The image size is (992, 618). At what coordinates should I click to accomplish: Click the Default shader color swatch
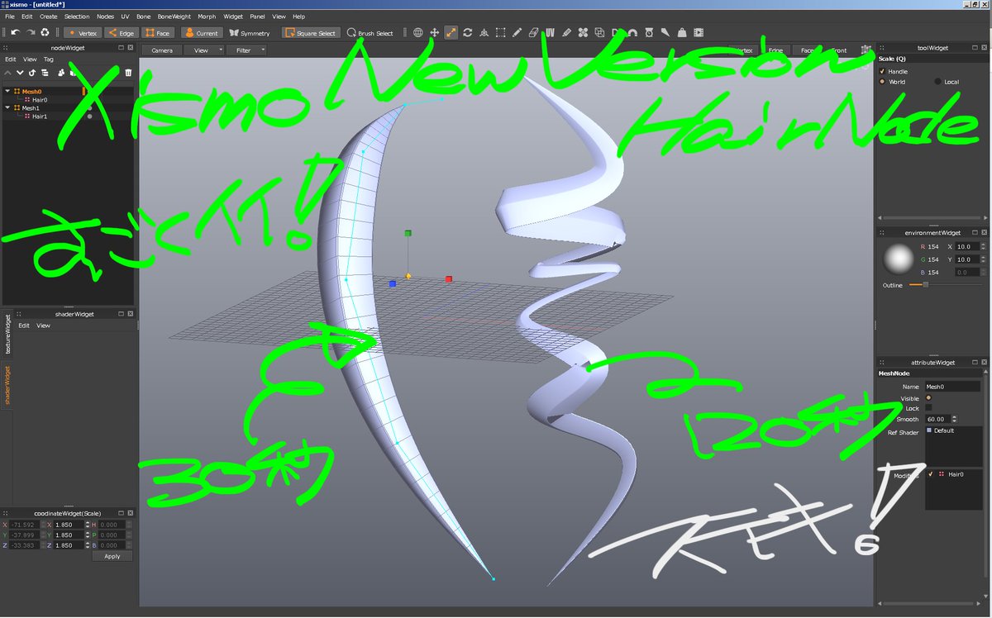pyautogui.click(x=929, y=430)
